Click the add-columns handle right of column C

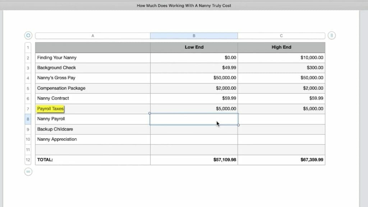pos(332,36)
